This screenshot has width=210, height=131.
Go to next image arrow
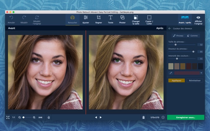(101, 117)
